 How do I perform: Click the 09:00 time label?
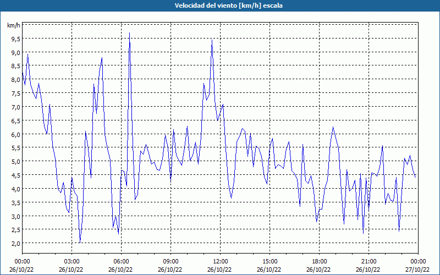170,262
